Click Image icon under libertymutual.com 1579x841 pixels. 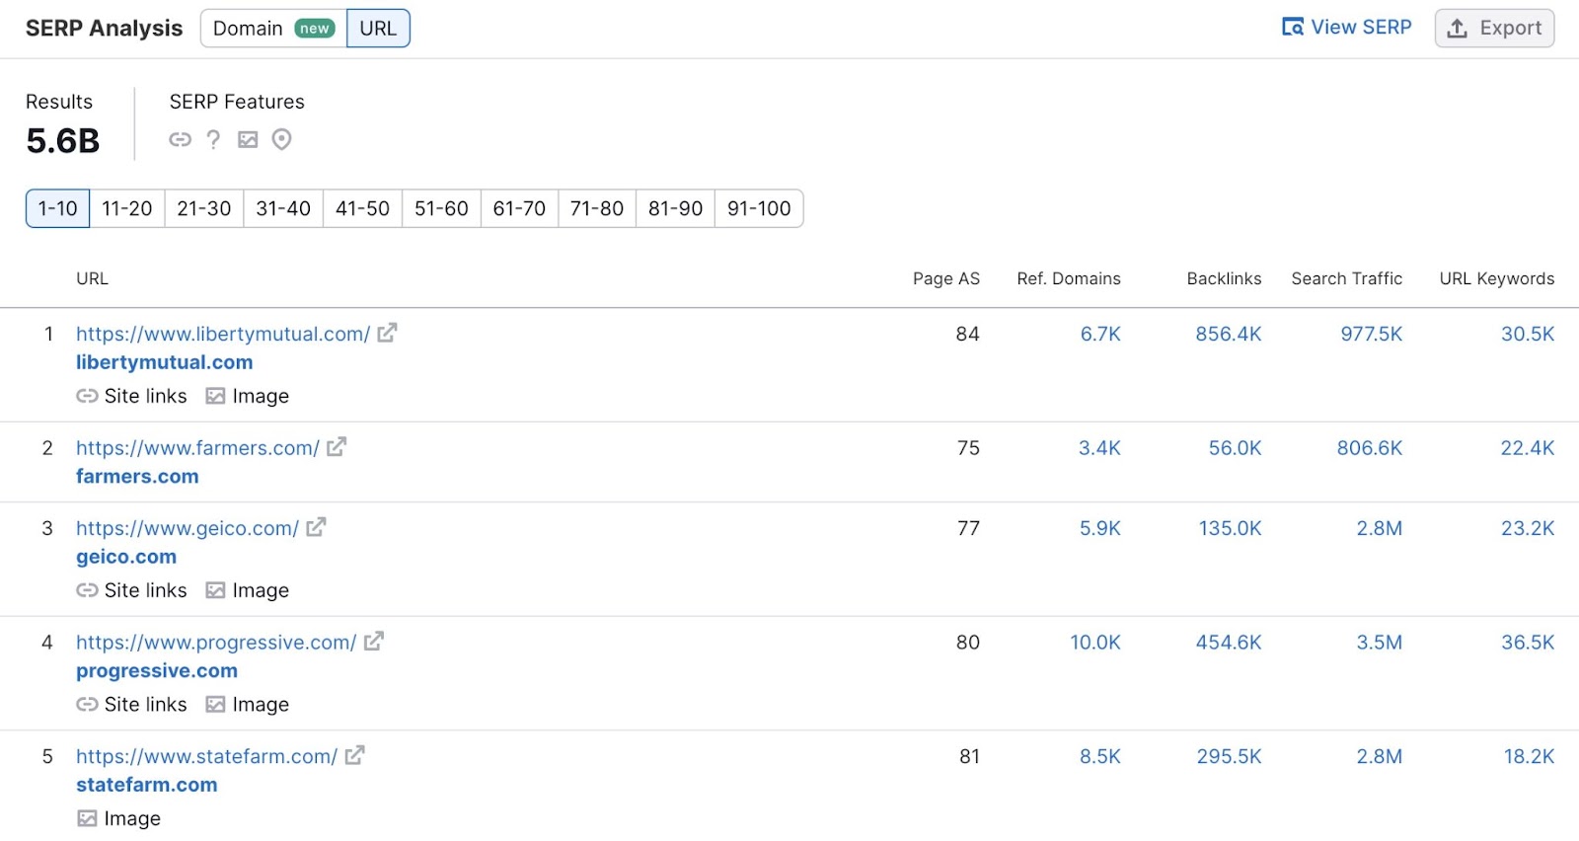pos(215,396)
